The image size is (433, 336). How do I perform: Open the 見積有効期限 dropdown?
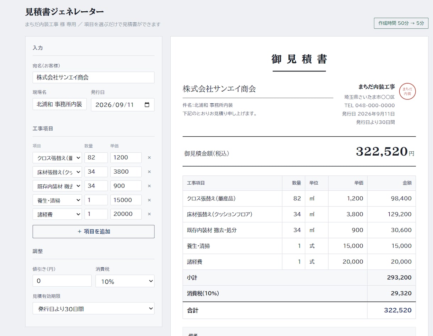pyautogui.click(x=93, y=308)
